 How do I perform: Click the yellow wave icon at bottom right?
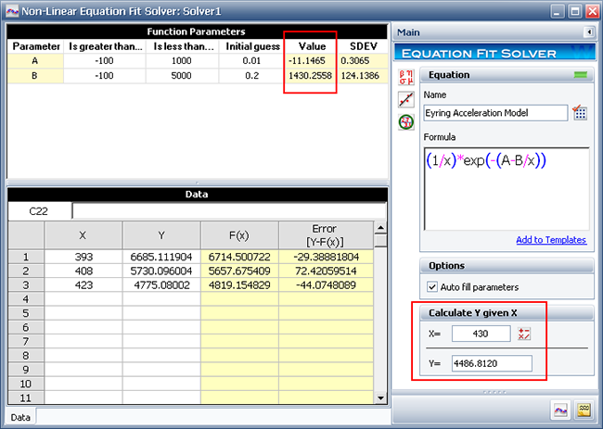[x=584, y=409]
